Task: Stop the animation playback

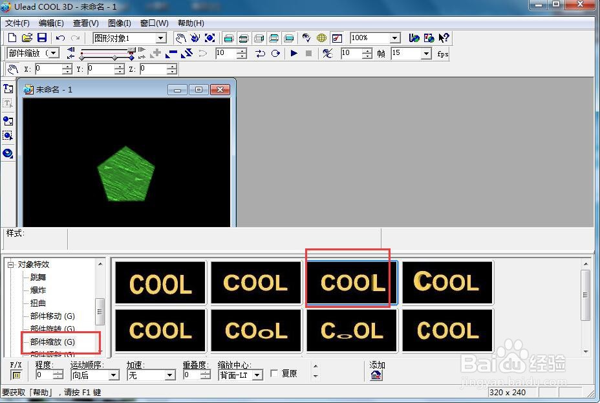Action: coord(309,53)
